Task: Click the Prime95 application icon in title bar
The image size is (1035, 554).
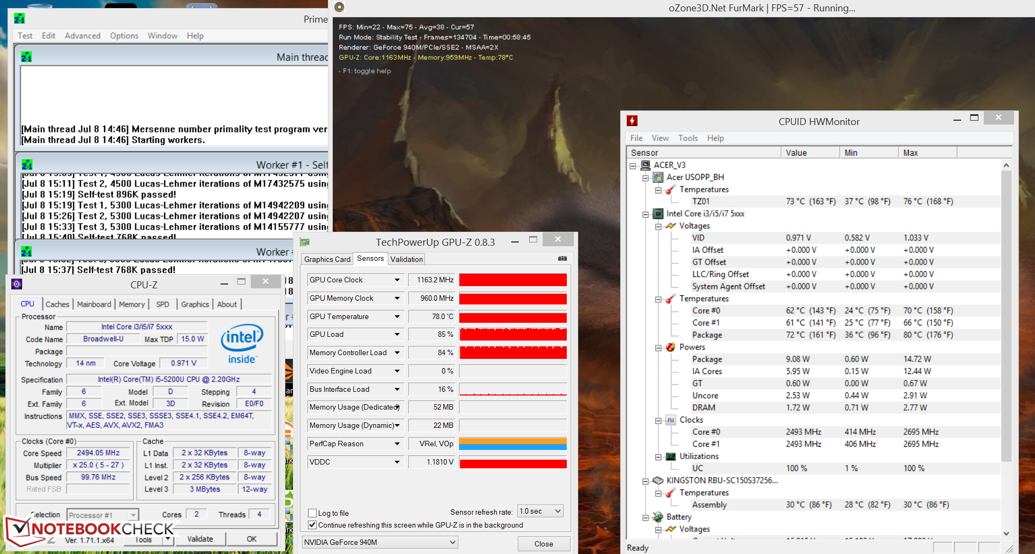Action: (x=19, y=19)
